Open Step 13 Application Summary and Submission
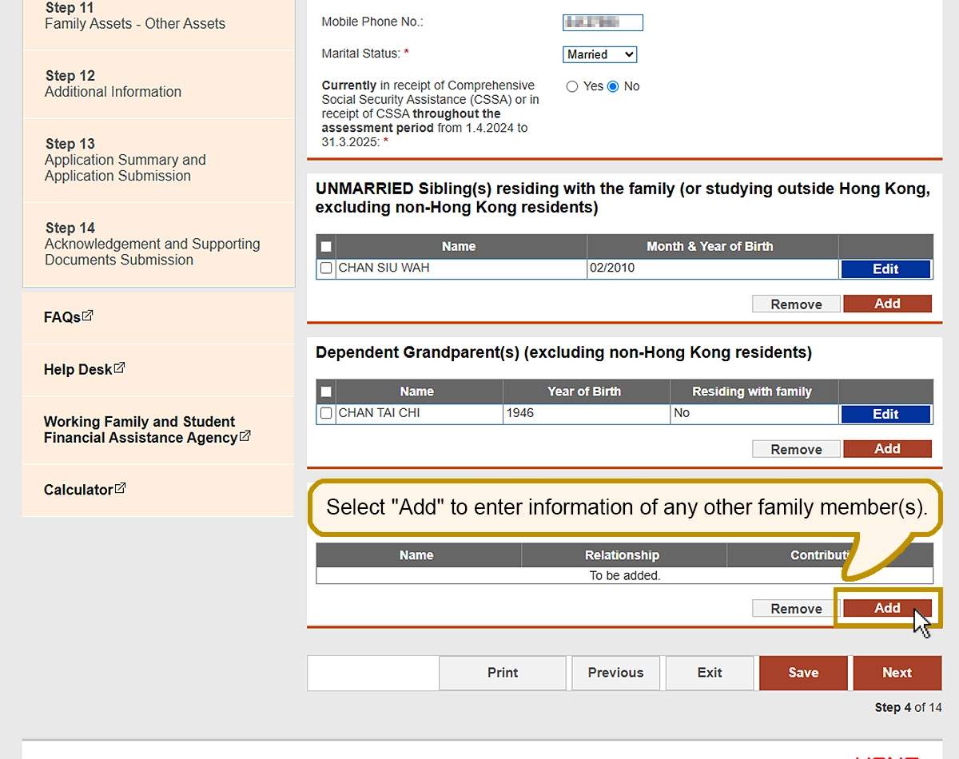Viewport: 959px width, 759px height. tap(125, 160)
